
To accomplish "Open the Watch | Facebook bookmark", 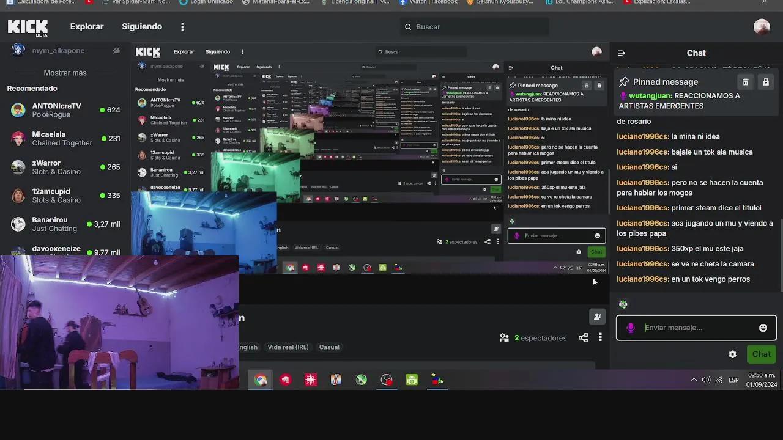I will click(x=428, y=2).
